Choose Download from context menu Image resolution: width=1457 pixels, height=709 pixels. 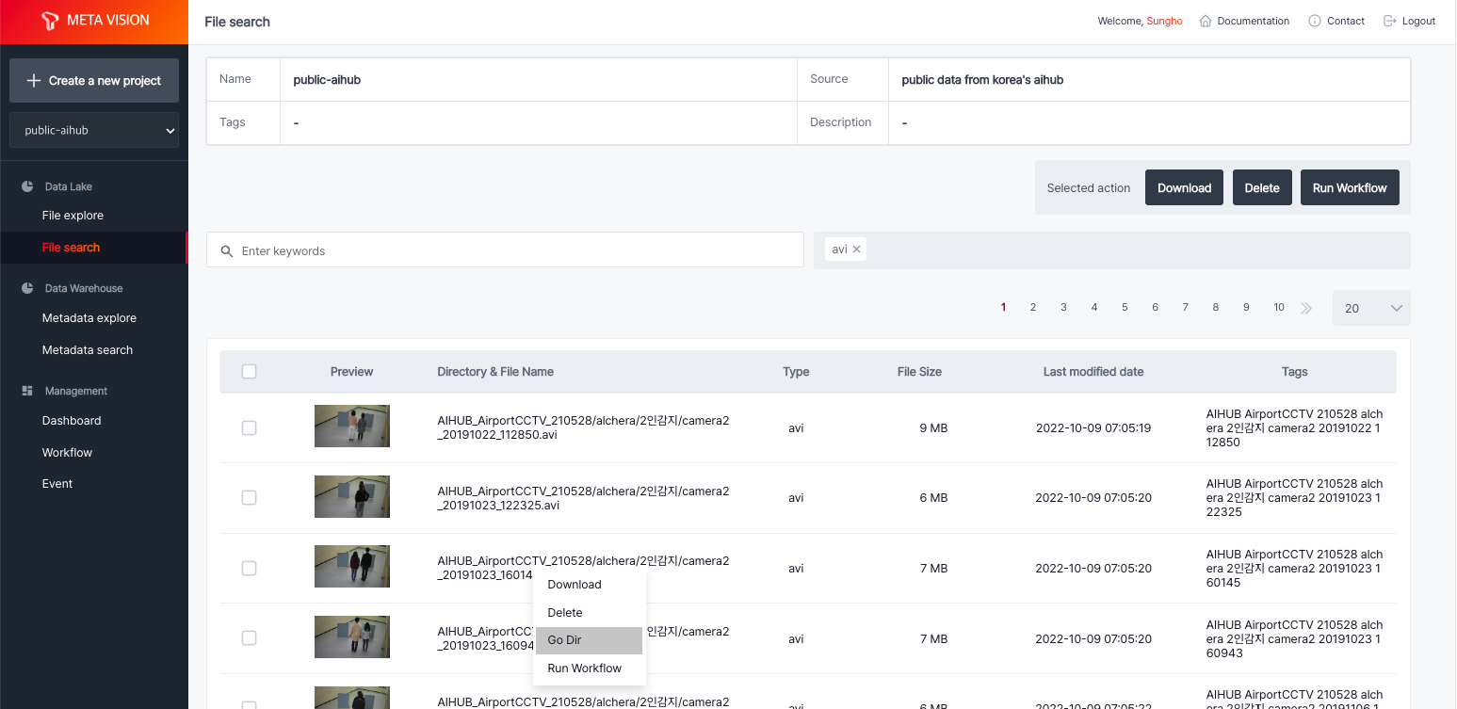(x=588, y=585)
